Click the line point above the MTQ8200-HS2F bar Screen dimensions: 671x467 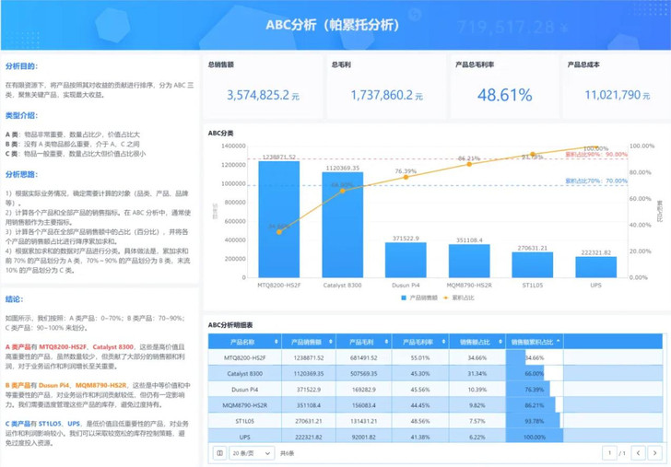(279, 232)
